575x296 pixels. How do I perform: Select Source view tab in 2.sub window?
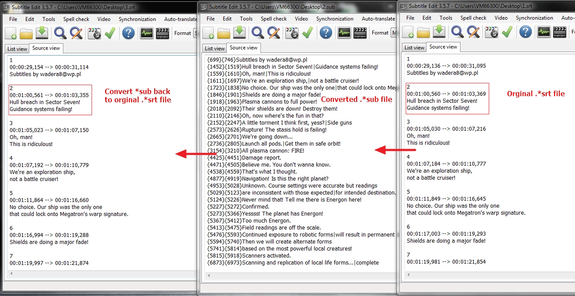tap(244, 48)
